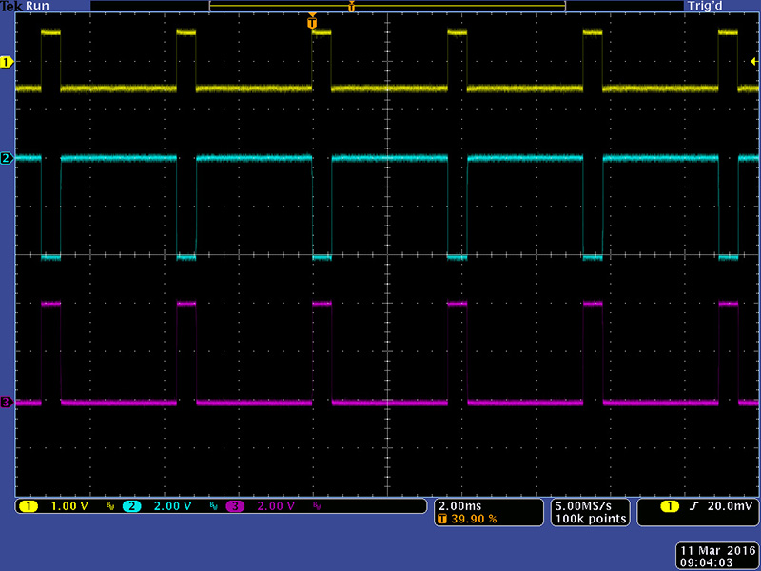This screenshot has width=761, height=571.
Task: Click the yellow channel 1 ground marker
Action: coord(7,63)
